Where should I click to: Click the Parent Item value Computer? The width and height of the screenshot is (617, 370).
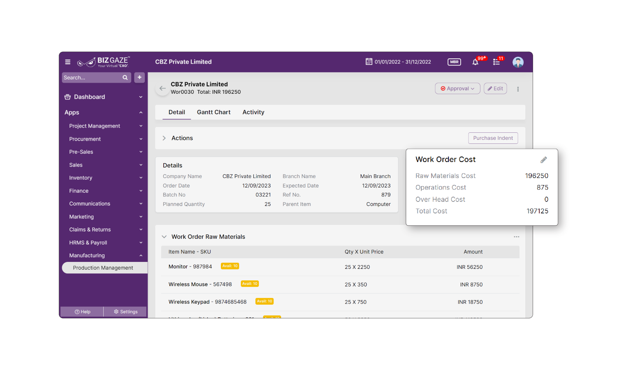click(x=378, y=204)
